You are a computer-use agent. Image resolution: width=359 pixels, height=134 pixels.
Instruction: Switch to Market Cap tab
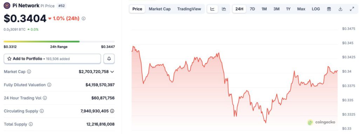click(x=160, y=9)
